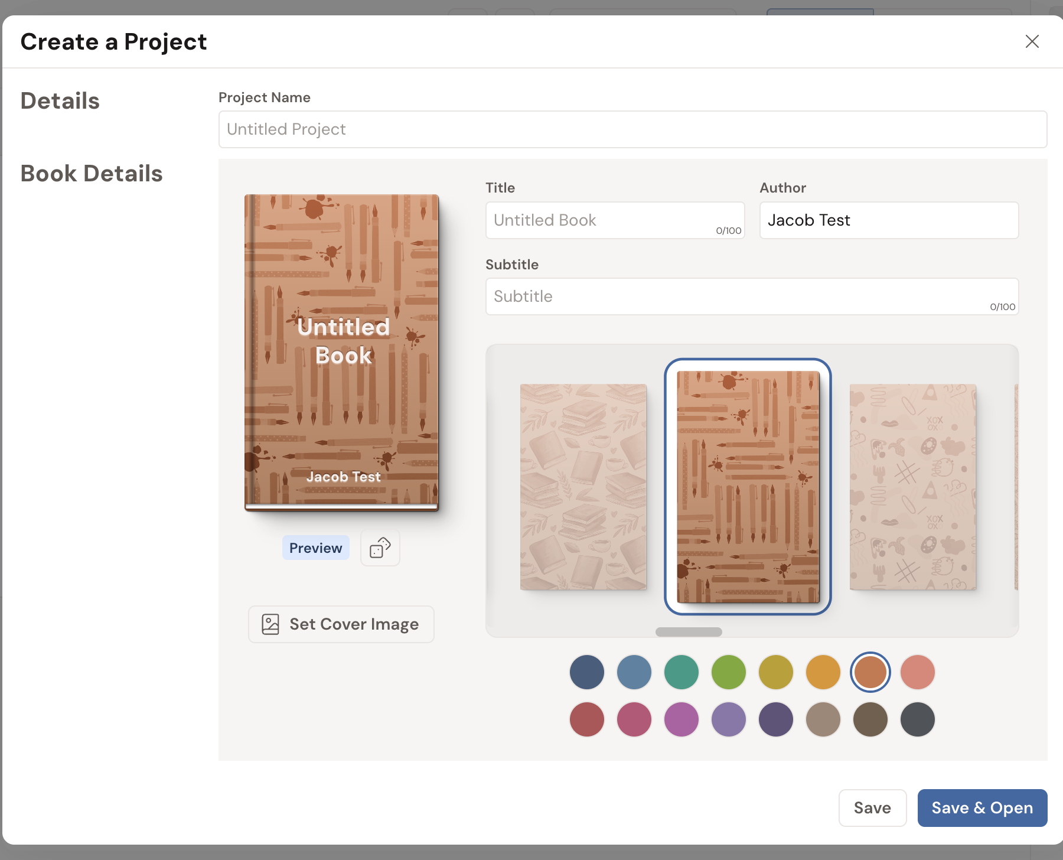Viewport: 1063px width, 860px height.
Task: Click the cover carousel horizontal scrollbar
Action: pos(689,632)
